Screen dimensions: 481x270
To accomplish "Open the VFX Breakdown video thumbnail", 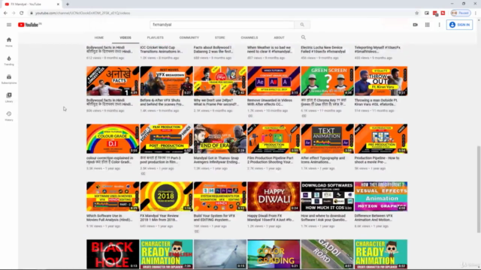I will [167, 81].
